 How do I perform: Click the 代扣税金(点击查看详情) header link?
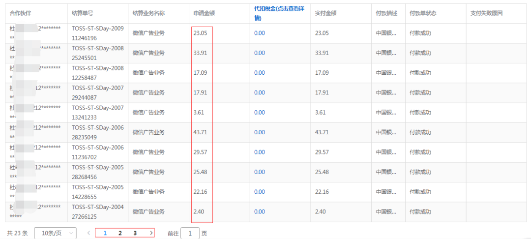coord(280,13)
